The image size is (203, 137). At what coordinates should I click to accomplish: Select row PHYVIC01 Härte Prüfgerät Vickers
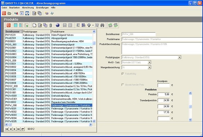pyautogui.click(x=49, y=35)
